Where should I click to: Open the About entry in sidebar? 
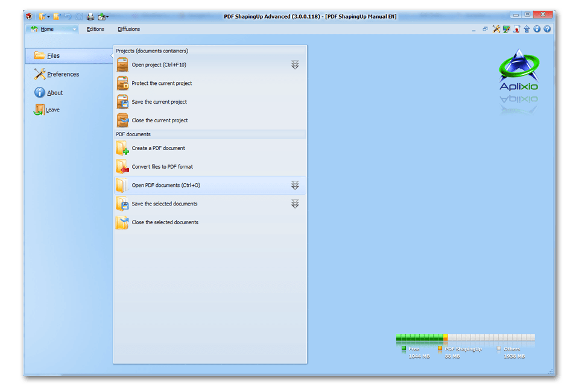[x=55, y=93]
